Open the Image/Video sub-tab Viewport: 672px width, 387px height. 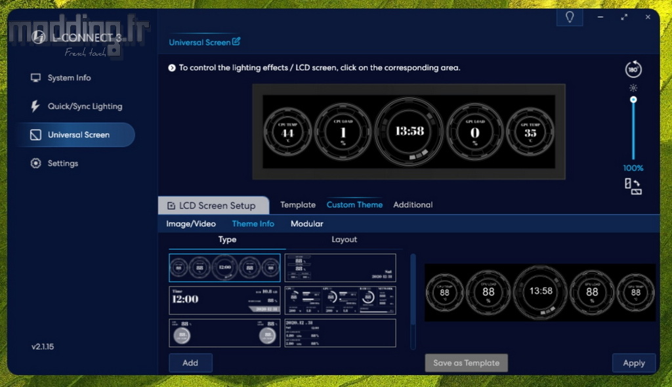click(191, 224)
